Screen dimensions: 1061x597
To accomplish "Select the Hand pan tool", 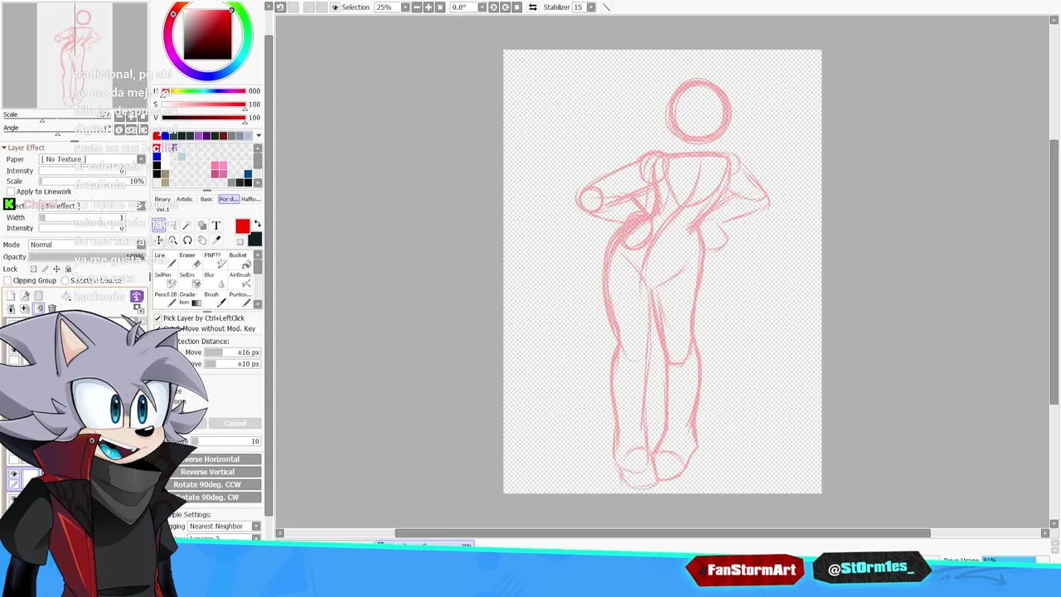I will coord(201,240).
